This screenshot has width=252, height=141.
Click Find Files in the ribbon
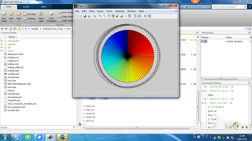point(29,14)
